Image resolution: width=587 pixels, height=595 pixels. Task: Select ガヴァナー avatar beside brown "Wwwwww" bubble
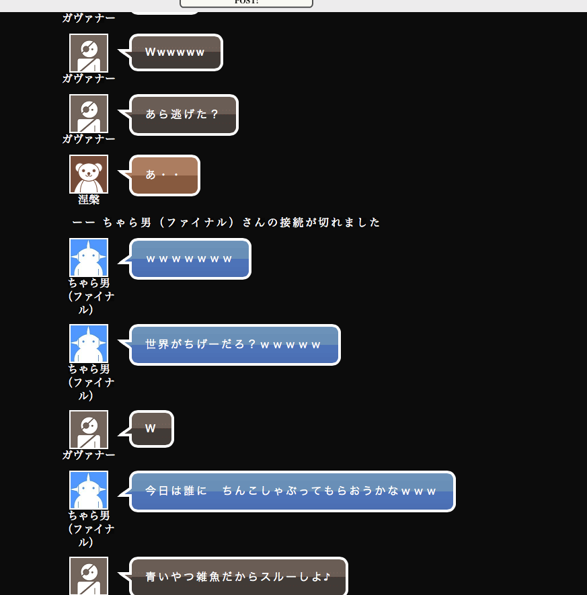coord(89,53)
